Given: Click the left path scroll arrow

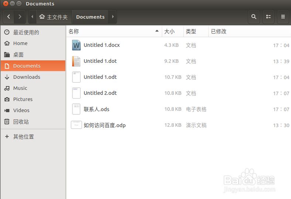Looking at the screenshot, I should pyautogui.click(x=32, y=17).
